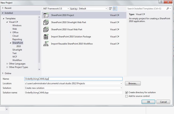Select Test template category
Screen dimensions: 174x114
coord(14,53)
